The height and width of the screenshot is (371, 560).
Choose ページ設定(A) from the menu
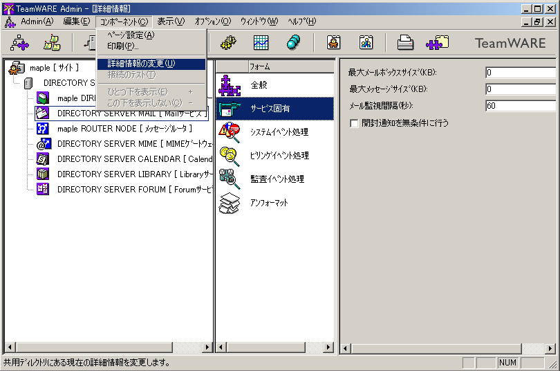pyautogui.click(x=151, y=35)
